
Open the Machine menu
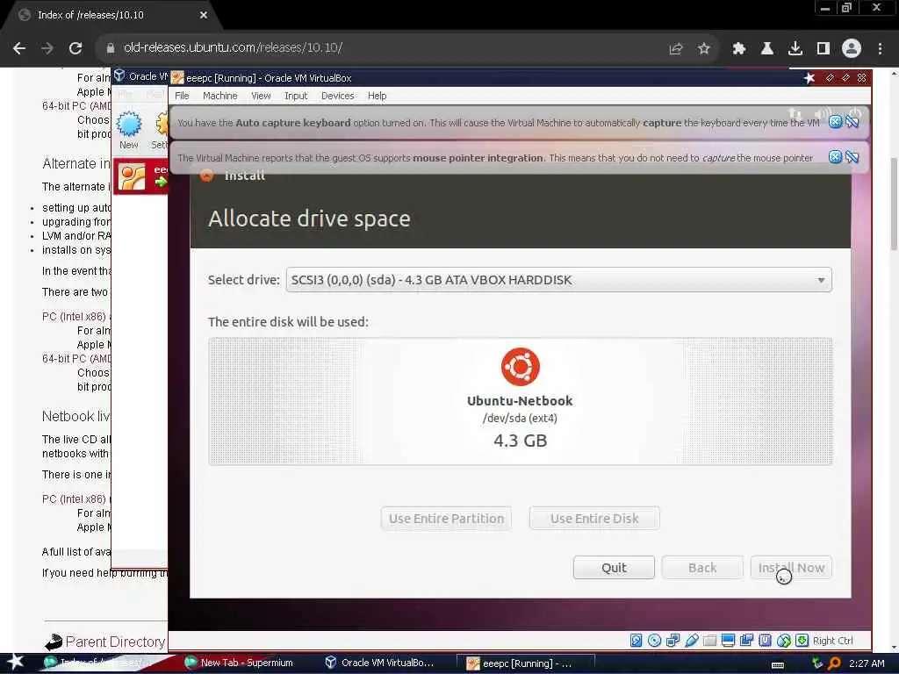click(219, 96)
